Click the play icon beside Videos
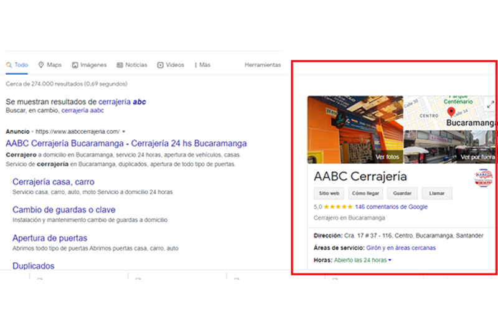 pyautogui.click(x=161, y=65)
